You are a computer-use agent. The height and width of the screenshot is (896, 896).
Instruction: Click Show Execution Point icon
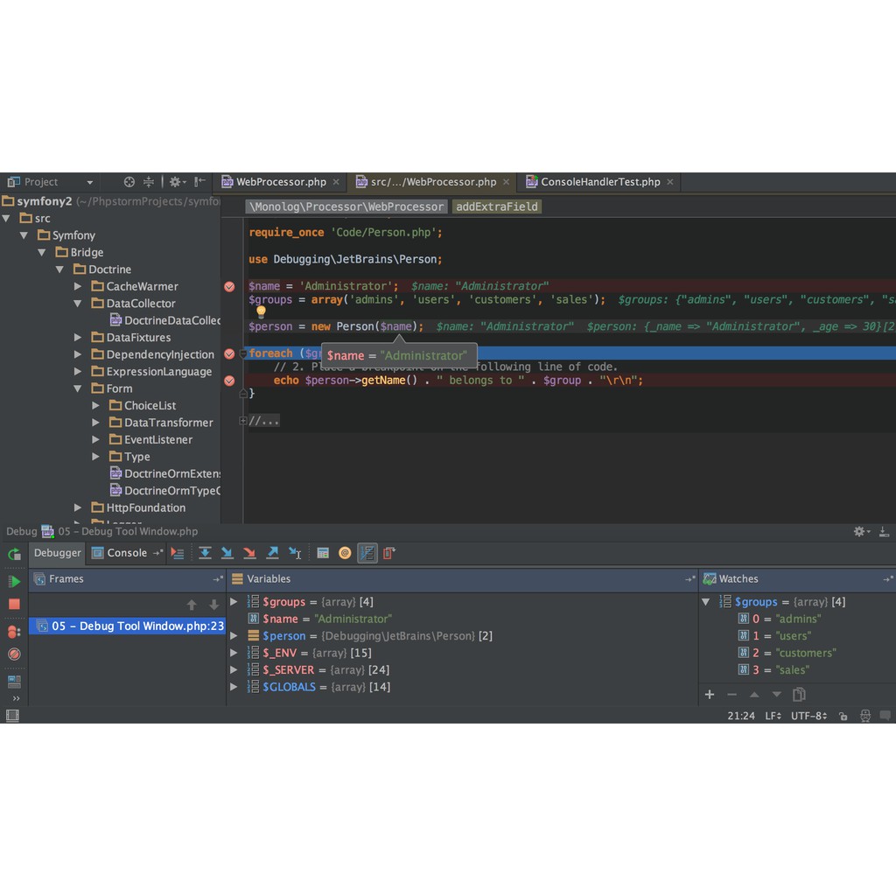(x=178, y=553)
